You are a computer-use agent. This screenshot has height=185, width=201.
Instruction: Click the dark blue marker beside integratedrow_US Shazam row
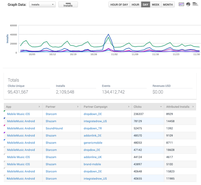point(5,118)
